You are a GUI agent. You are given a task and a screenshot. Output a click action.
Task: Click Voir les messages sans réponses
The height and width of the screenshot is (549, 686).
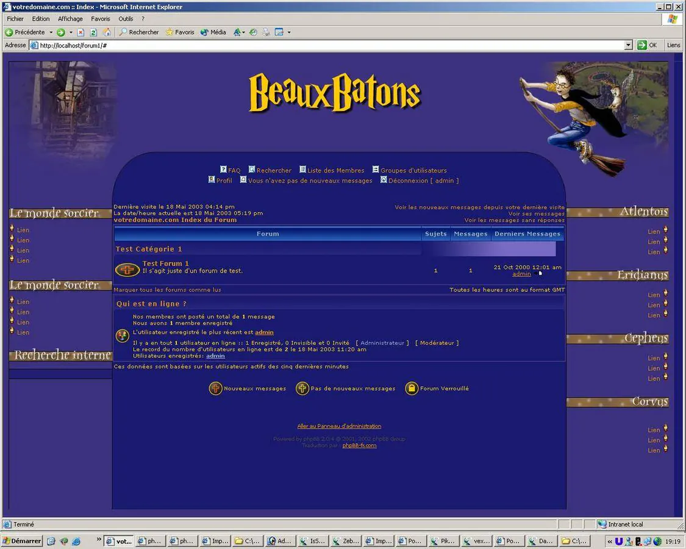(x=515, y=220)
